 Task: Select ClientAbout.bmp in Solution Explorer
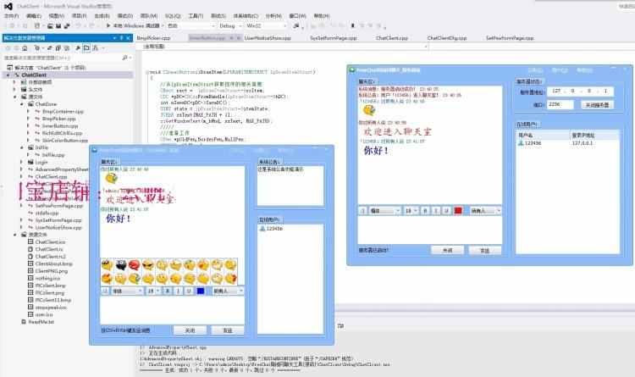point(53,264)
